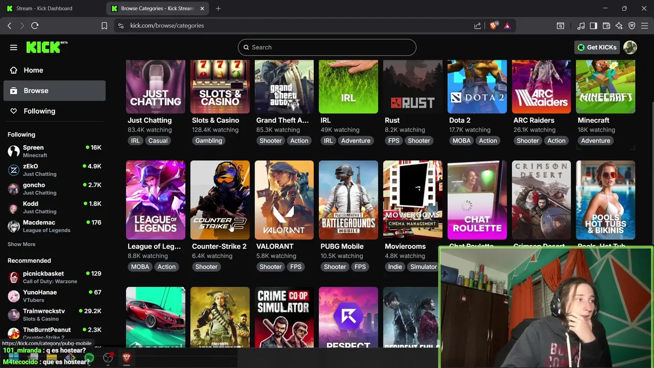The image size is (654, 368).
Task: Open the Following page in sidebar
Action: [x=54, y=111]
